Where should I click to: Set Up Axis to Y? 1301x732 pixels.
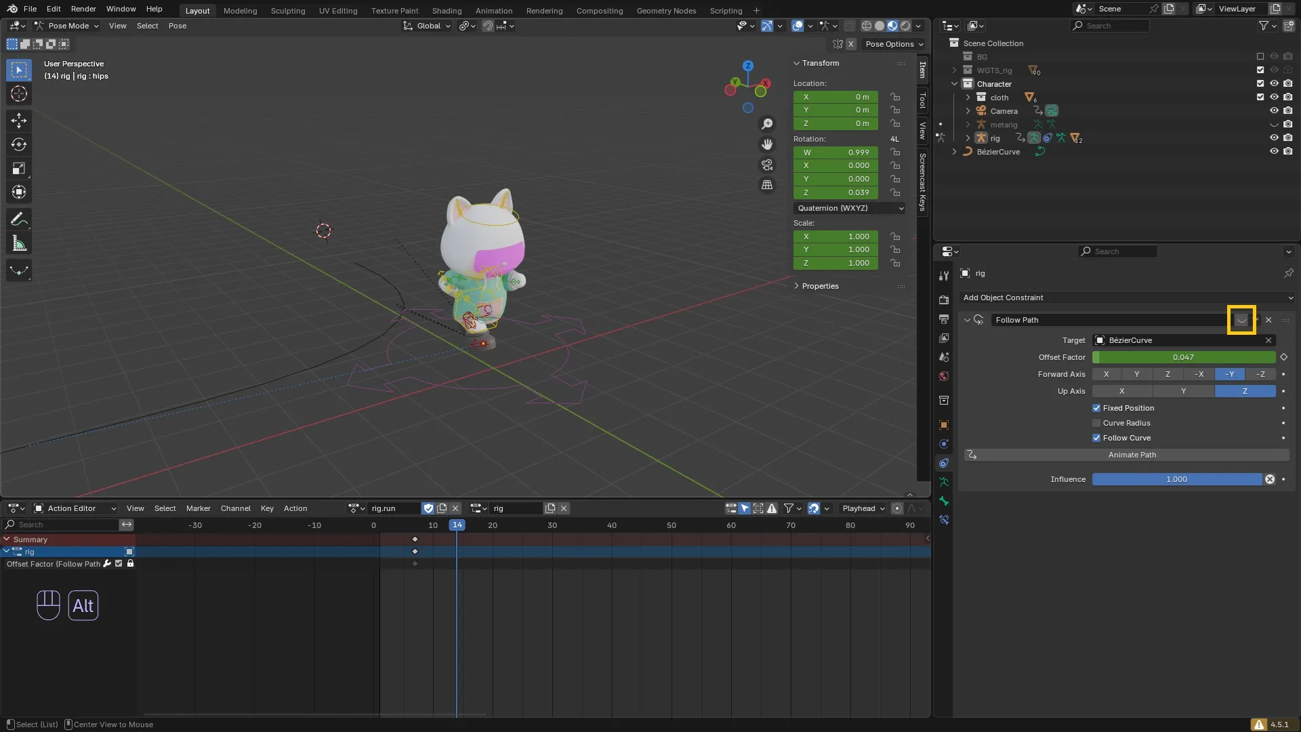click(x=1183, y=391)
